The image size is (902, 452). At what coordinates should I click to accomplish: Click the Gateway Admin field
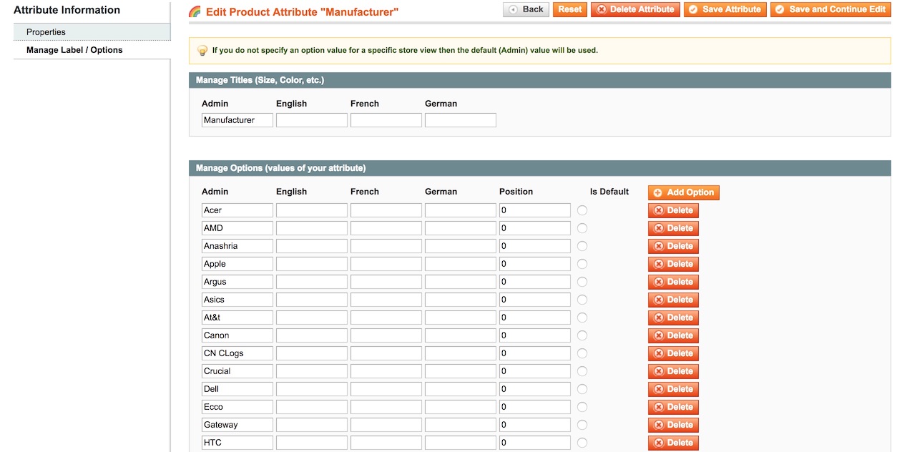pos(237,425)
